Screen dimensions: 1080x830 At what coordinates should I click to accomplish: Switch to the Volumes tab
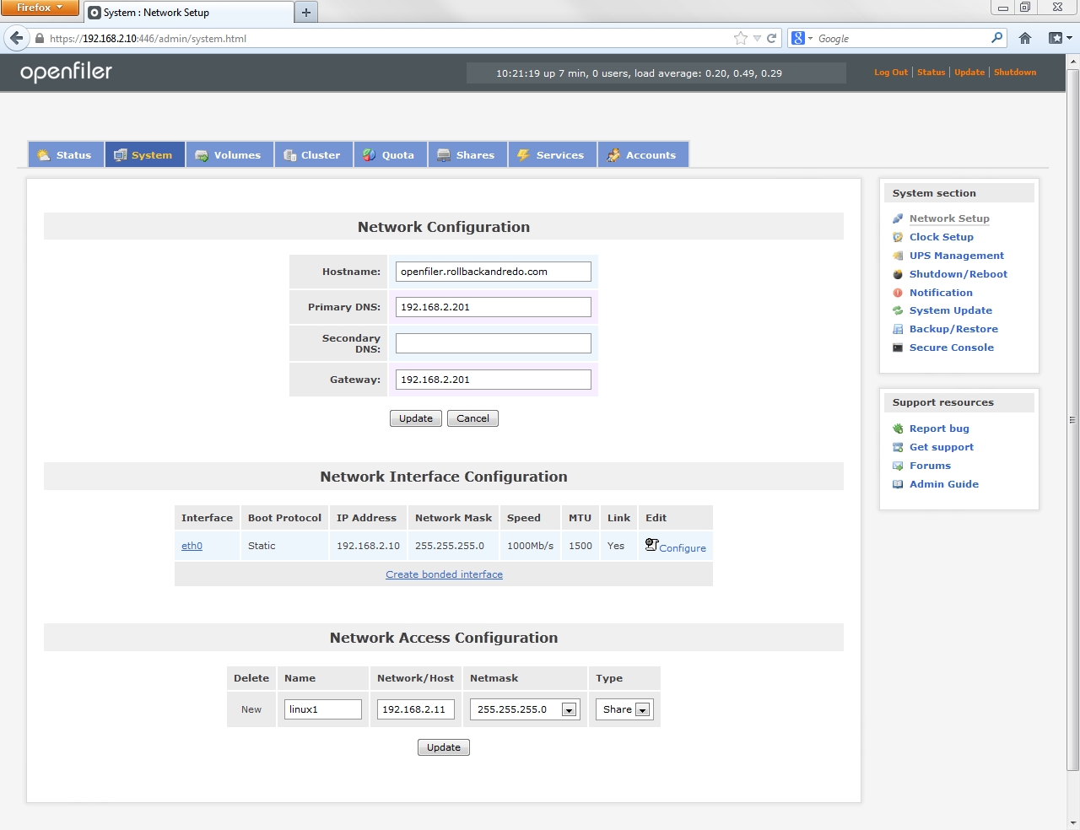[229, 155]
